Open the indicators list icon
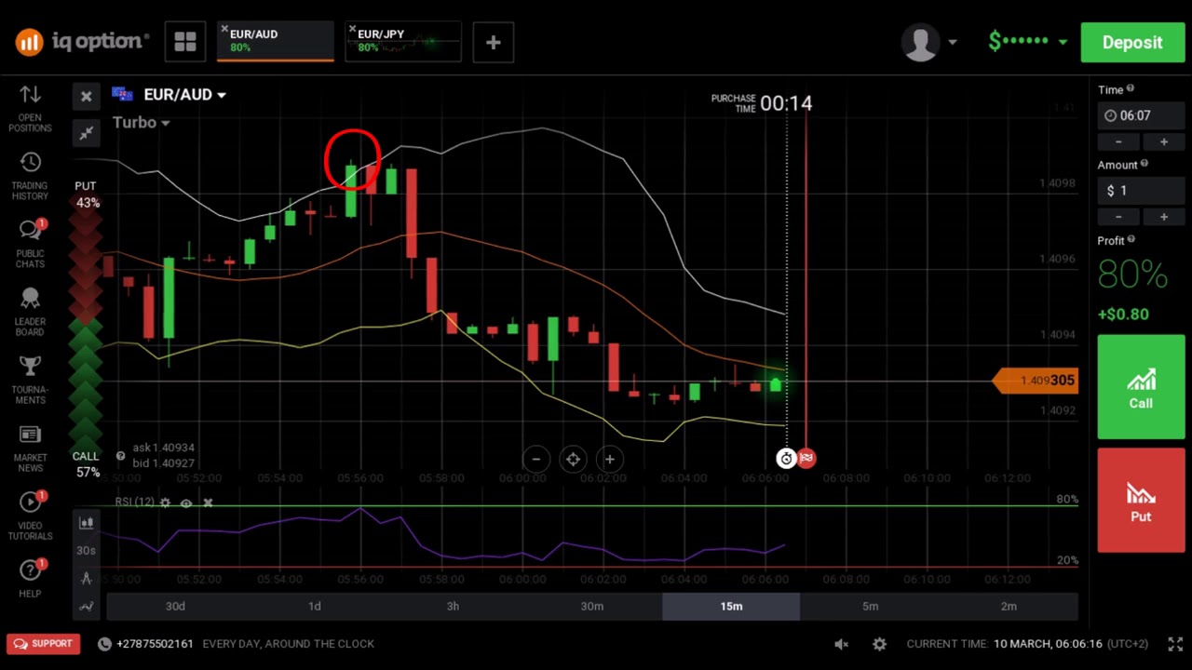The image size is (1192, 670). pos(87,606)
